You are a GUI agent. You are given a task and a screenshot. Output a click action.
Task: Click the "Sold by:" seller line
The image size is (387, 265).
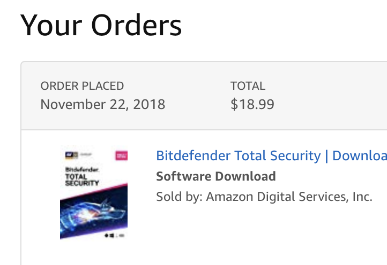point(264,197)
